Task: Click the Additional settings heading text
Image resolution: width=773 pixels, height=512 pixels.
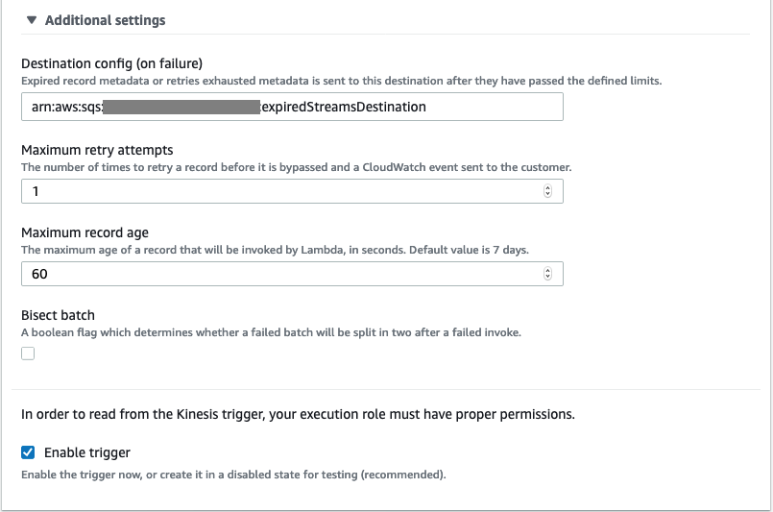Action: pyautogui.click(x=105, y=20)
